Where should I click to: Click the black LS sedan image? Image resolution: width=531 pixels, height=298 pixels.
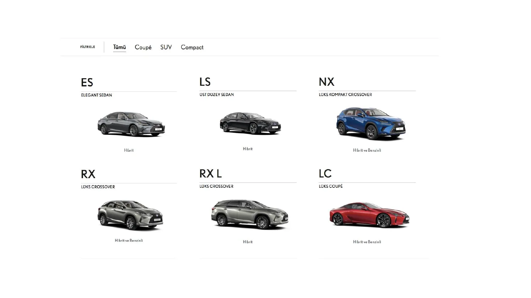coord(250,123)
